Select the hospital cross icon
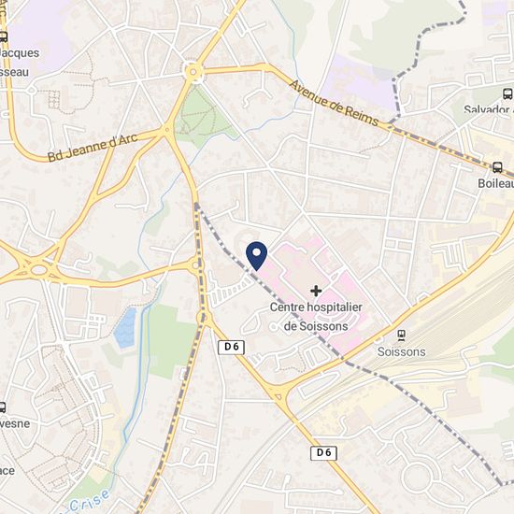Viewport: 514px width, 514px height. pyautogui.click(x=316, y=291)
